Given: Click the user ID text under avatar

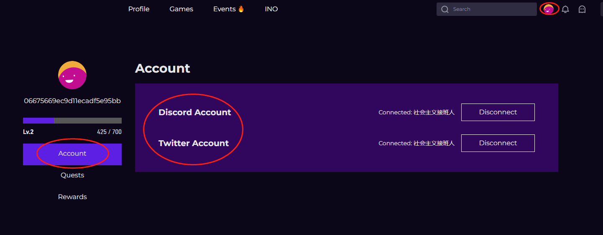Looking at the screenshot, I should pos(72,101).
